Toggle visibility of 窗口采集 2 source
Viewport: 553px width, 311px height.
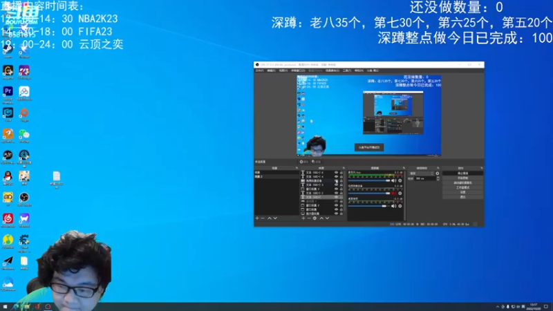[336, 205]
